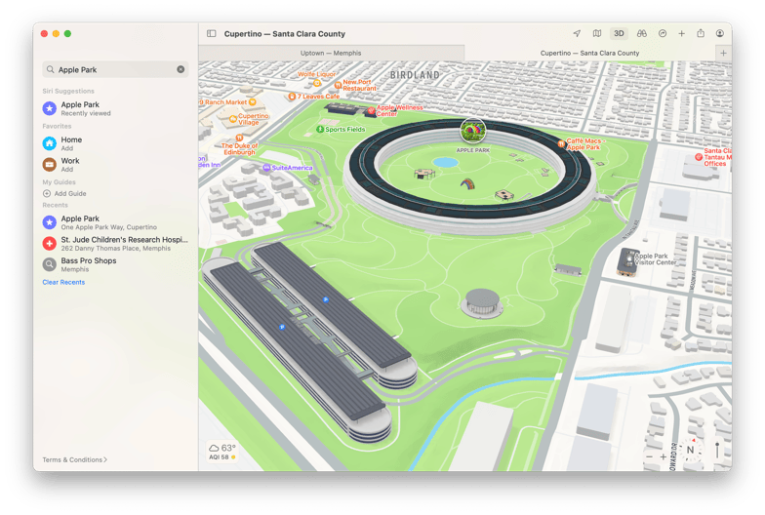The width and height of the screenshot is (765, 515).
Task: Click the plus icon in toolbar
Action: pos(681,33)
